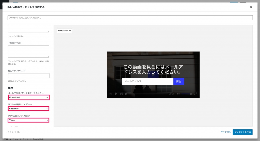Click the メールアドレス field in preview
The width and height of the screenshot is (260, 141).
[148, 81]
